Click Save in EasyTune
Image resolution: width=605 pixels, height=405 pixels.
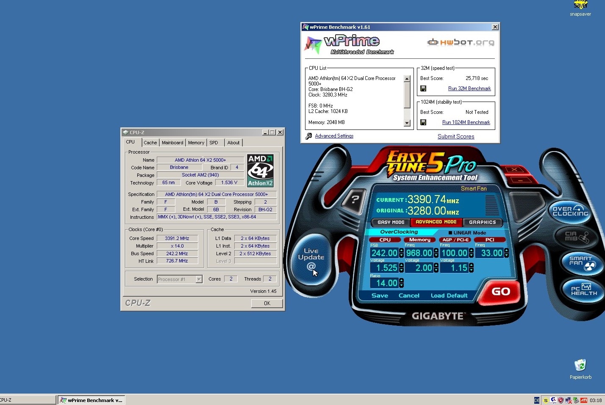[x=380, y=296]
